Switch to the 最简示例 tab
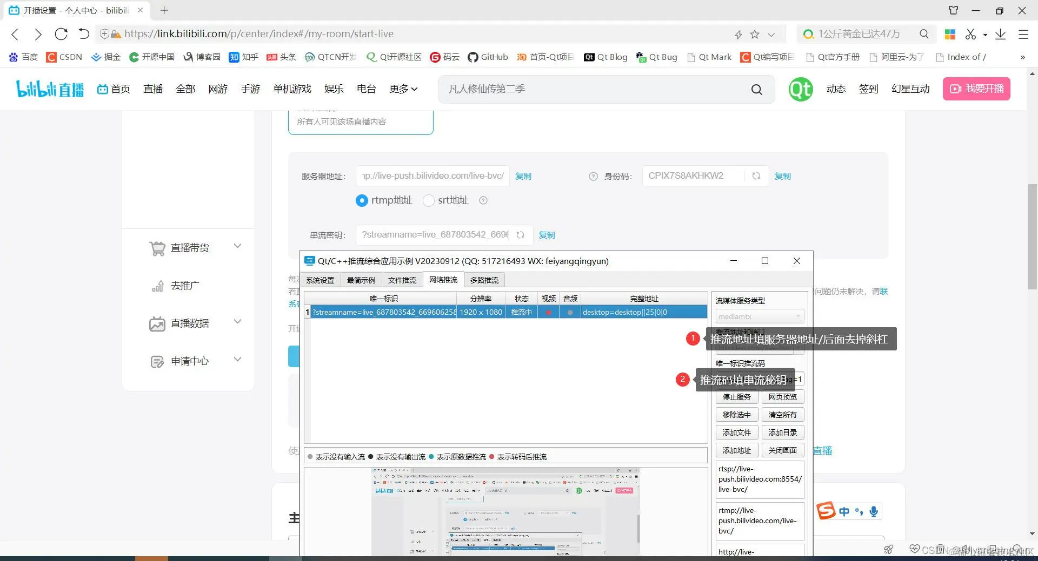The height and width of the screenshot is (561, 1038). pyautogui.click(x=361, y=280)
